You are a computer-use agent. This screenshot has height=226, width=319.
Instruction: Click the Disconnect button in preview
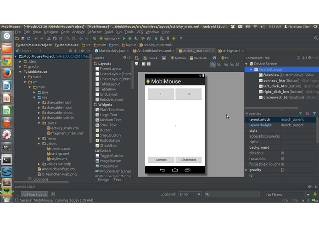189,160
